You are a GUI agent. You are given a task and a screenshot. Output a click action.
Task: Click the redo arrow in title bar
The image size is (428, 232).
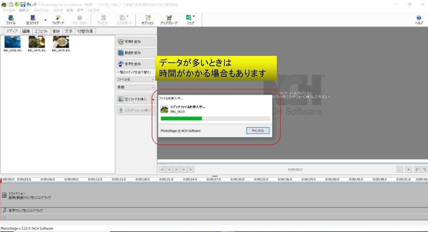[x=34, y=4]
